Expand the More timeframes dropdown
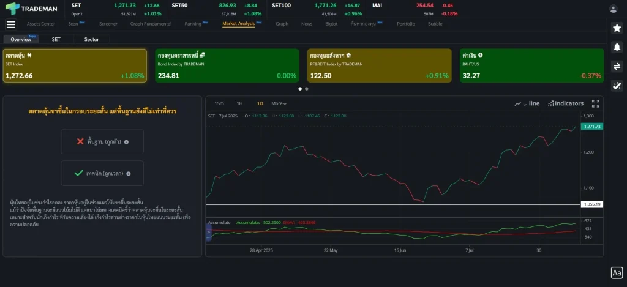This screenshot has width=627, height=287. tap(279, 103)
